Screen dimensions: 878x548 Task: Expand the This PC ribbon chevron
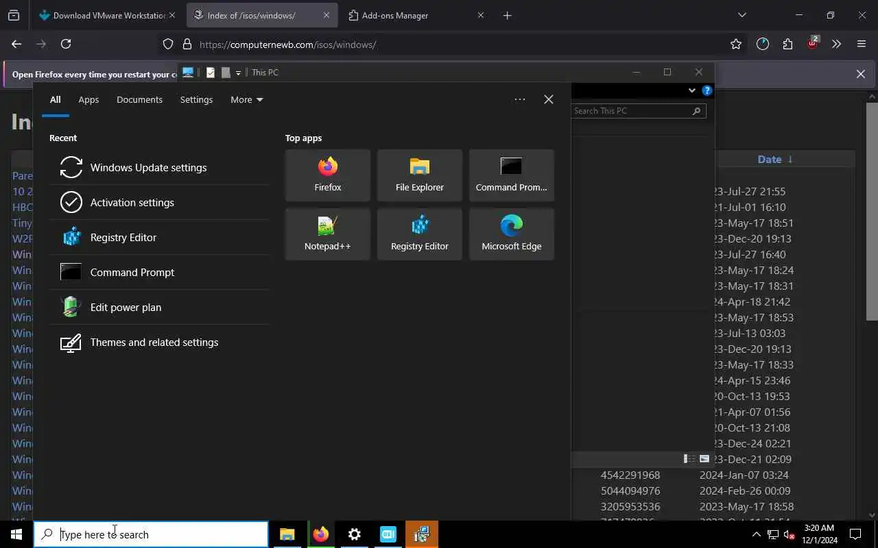click(691, 90)
